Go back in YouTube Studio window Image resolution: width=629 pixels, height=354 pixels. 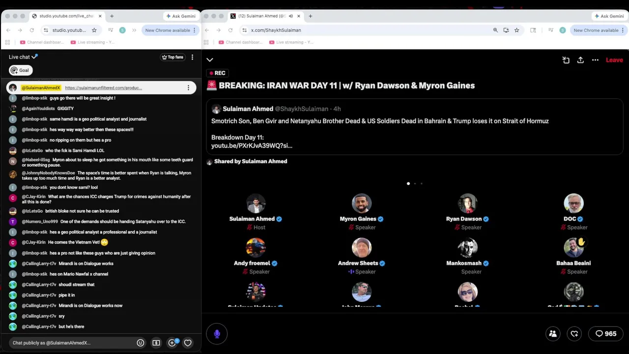(8, 30)
